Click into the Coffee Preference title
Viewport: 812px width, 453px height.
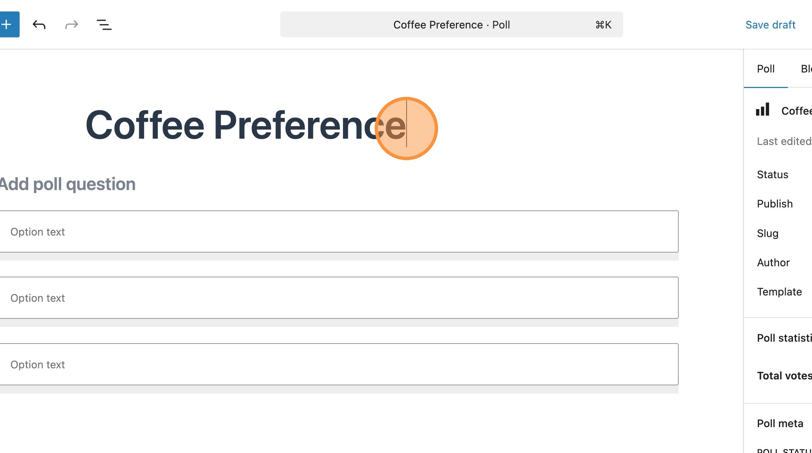click(x=245, y=126)
